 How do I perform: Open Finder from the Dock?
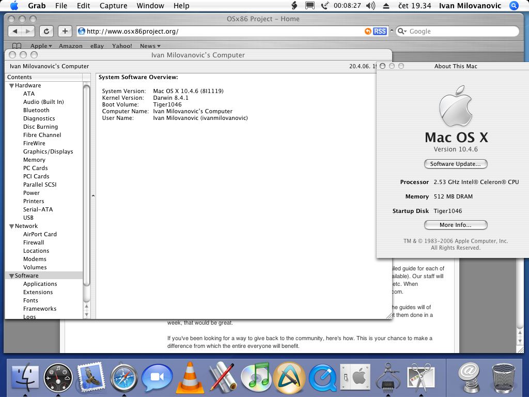tap(25, 377)
